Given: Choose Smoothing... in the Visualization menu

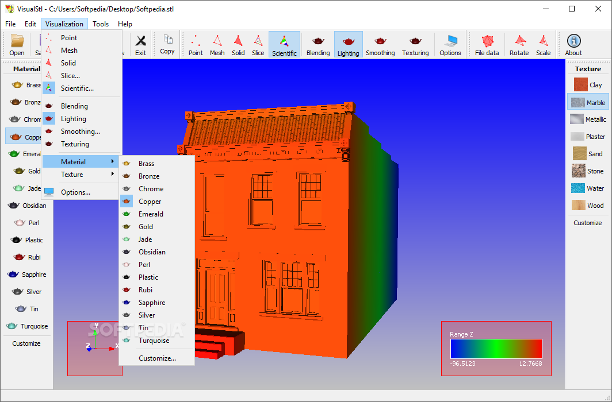Looking at the screenshot, I should (x=82, y=132).
